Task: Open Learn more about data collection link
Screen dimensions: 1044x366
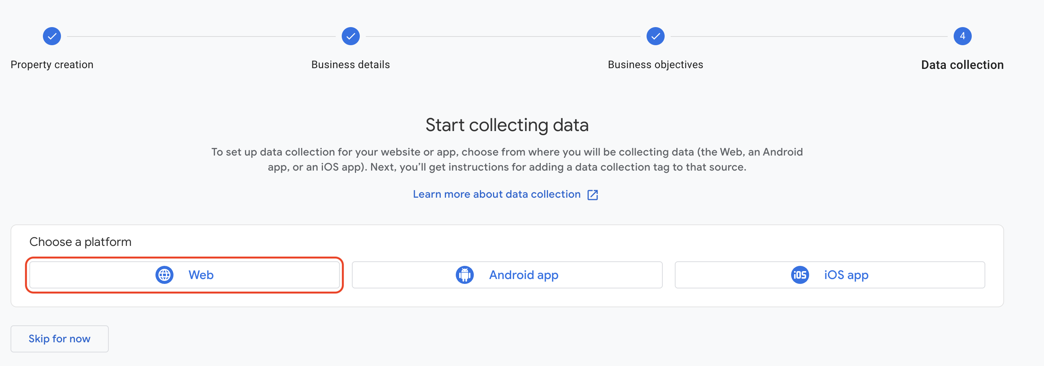Action: pos(496,195)
